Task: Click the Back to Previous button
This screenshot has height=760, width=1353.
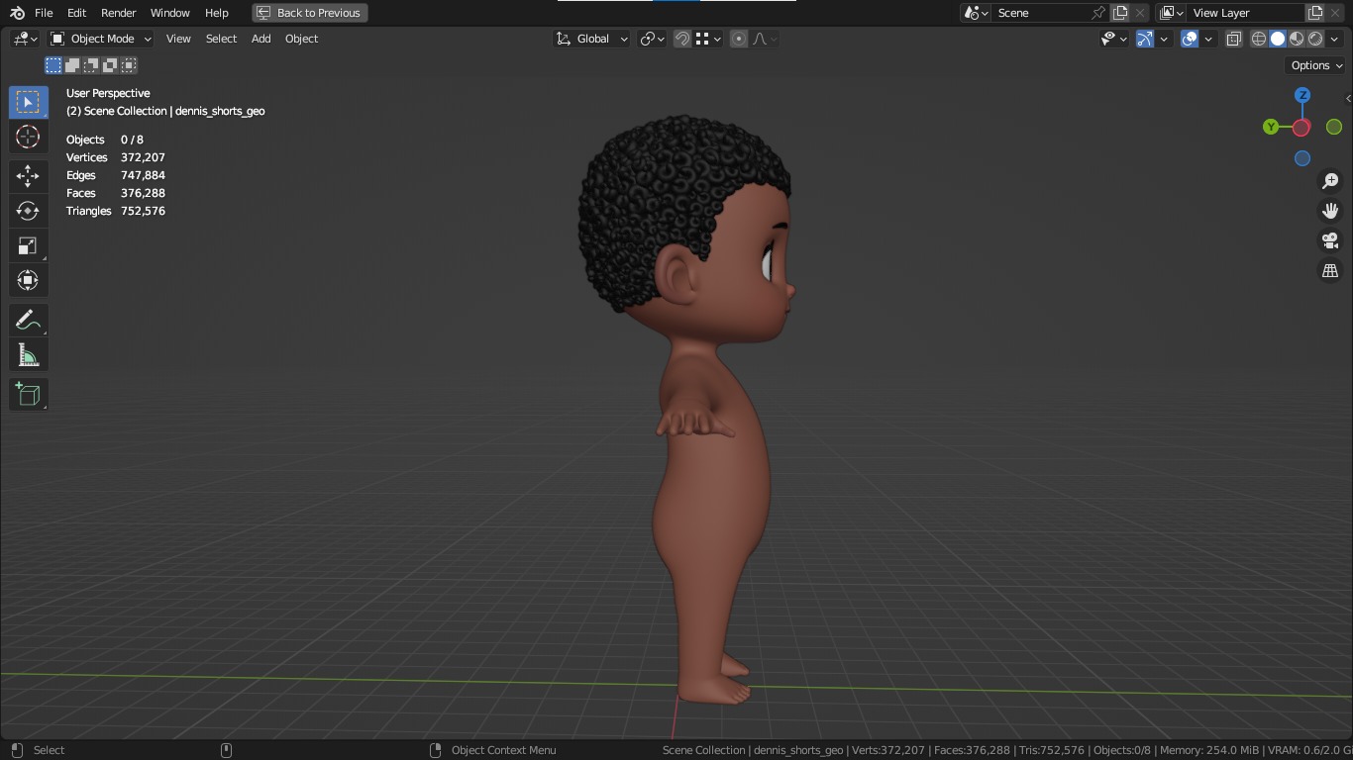Action: point(310,13)
